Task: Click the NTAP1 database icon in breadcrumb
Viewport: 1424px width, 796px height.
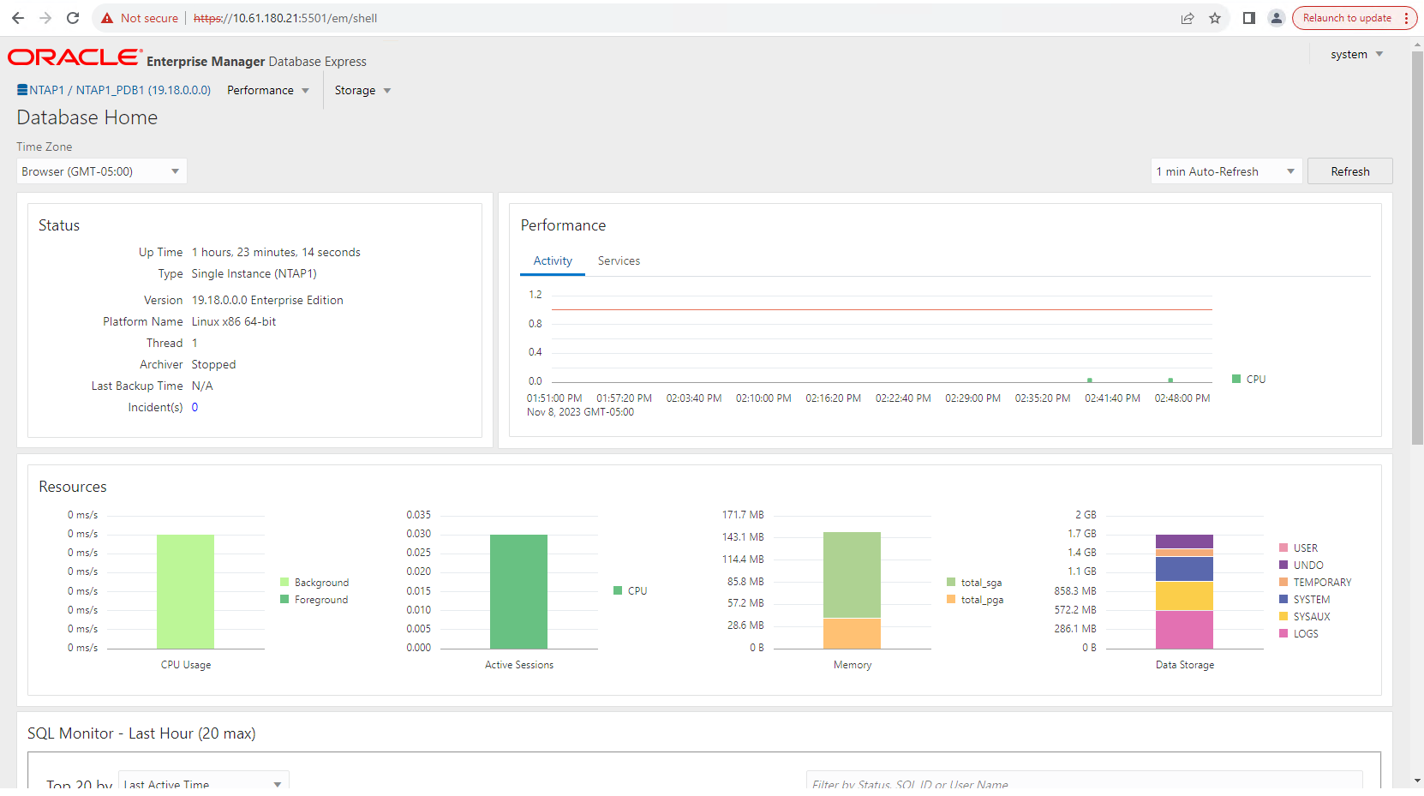Action: pos(22,90)
